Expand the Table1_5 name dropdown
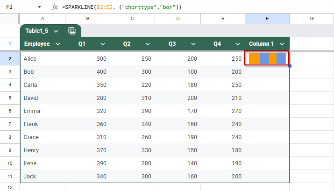Image resolution: width=334 pixels, height=191 pixels. point(56,31)
